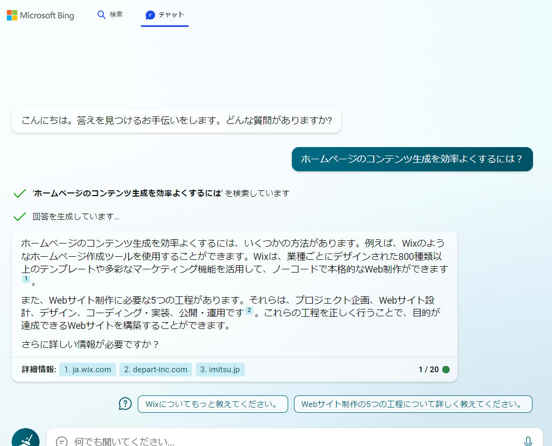Click the green status dot by 1 / 20

(446, 370)
